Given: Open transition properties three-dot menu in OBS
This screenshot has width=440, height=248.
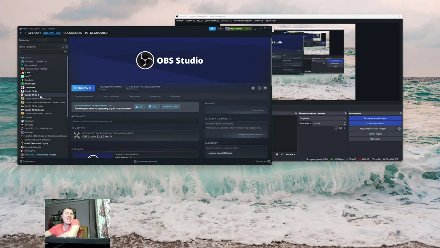Looking at the screenshot, I should pyautogui.click(x=345, y=128).
